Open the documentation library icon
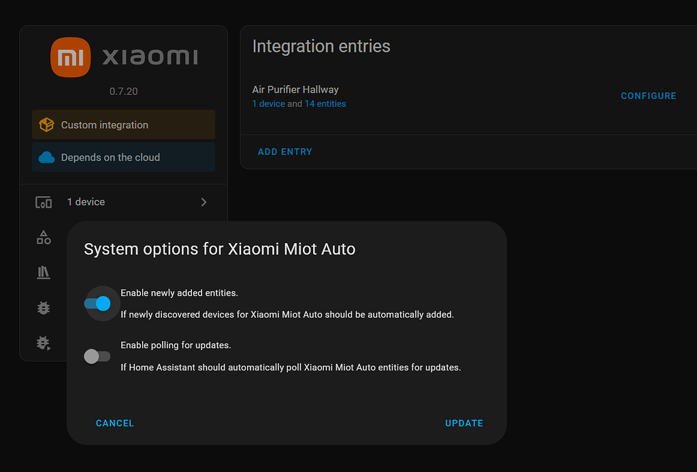Image resolution: width=697 pixels, height=472 pixels. [43, 272]
